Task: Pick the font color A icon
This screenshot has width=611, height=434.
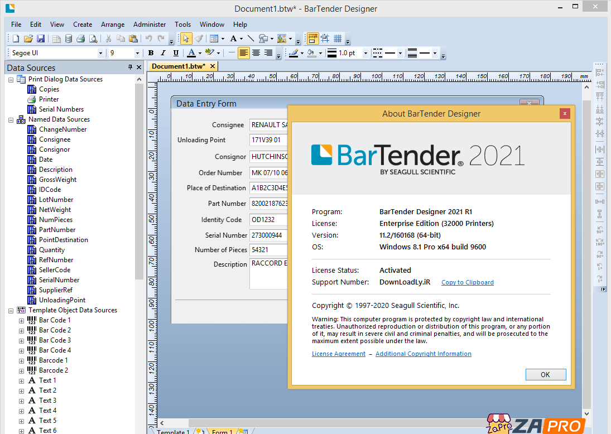Action: pos(191,53)
